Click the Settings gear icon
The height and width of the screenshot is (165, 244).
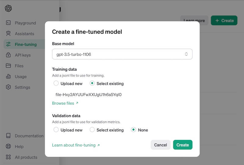point(8,87)
